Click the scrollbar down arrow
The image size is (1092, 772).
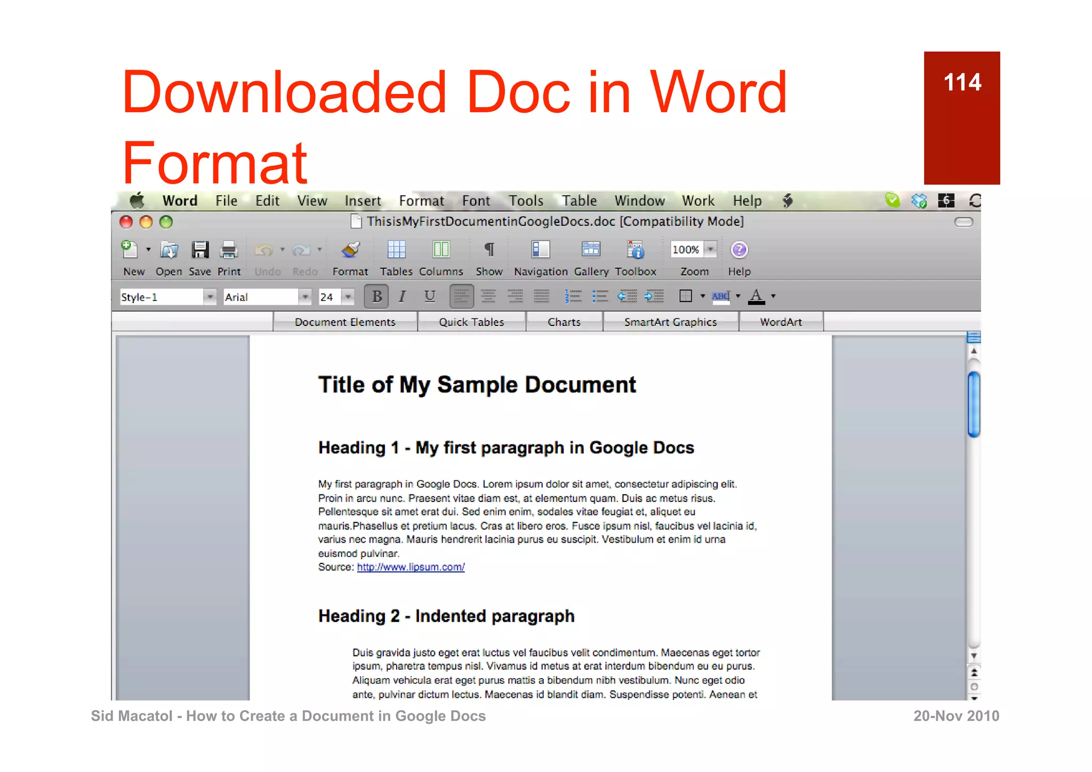[x=974, y=656]
